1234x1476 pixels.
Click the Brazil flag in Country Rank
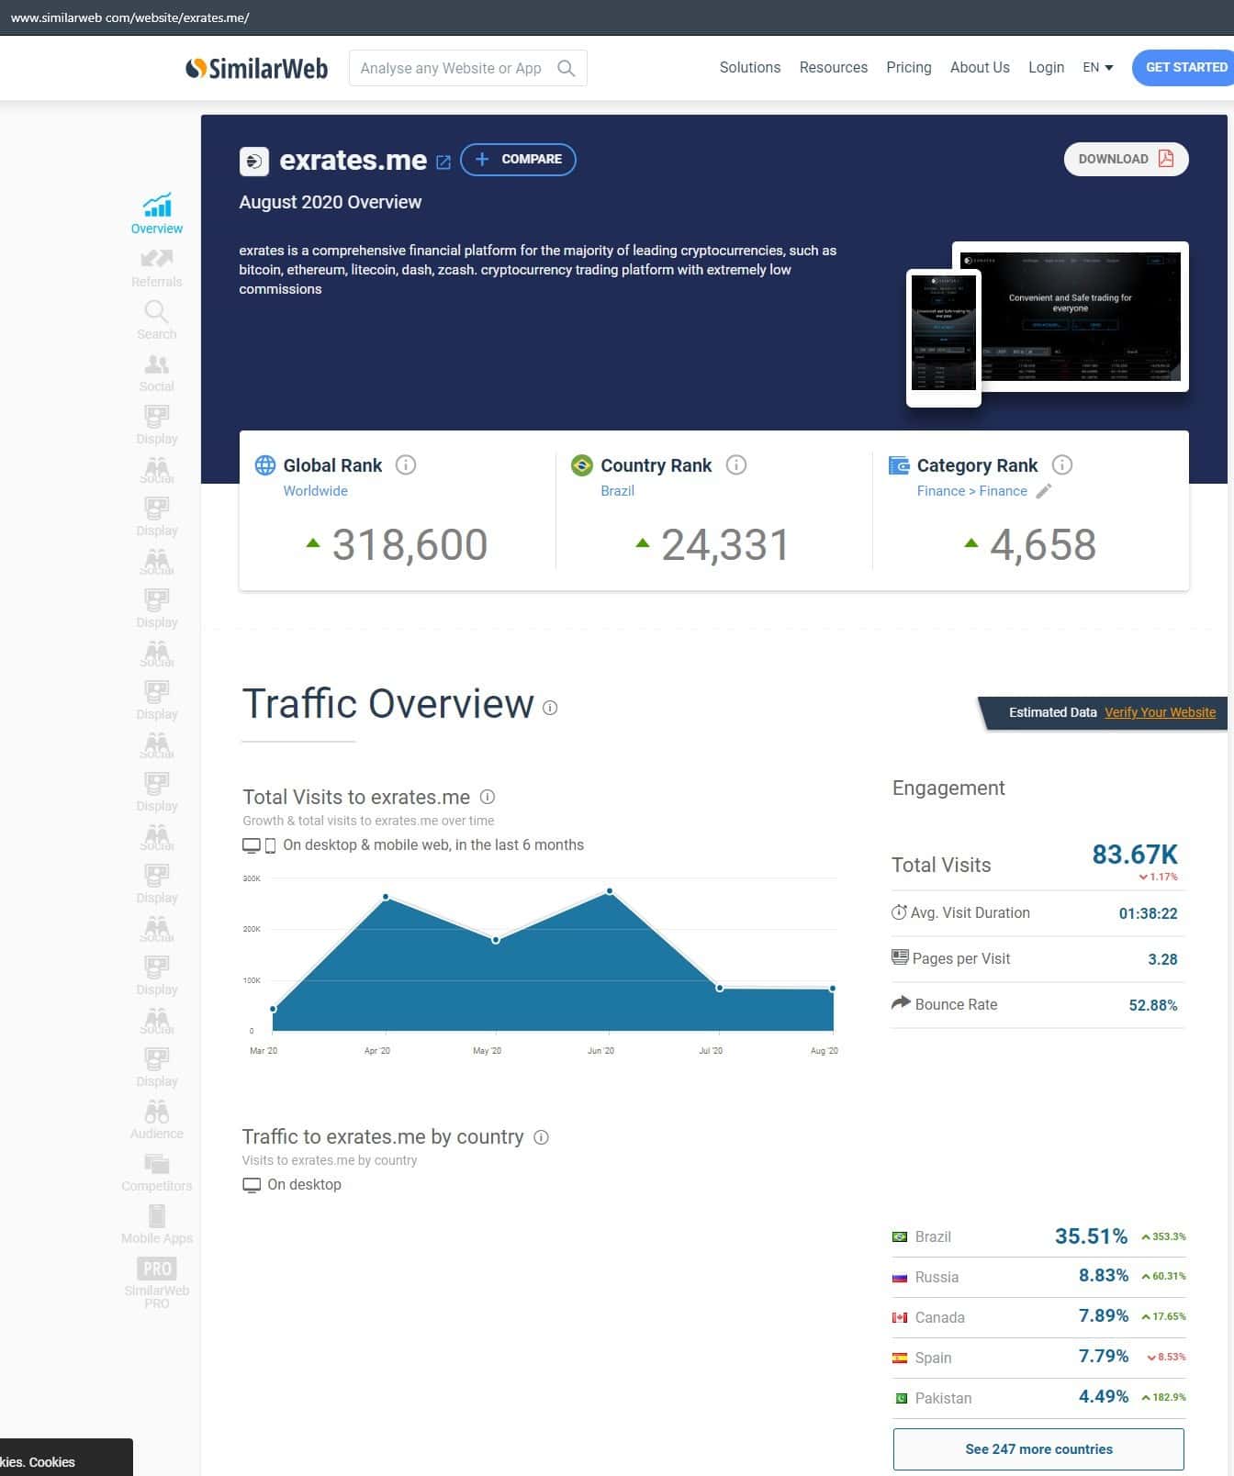[581, 465]
